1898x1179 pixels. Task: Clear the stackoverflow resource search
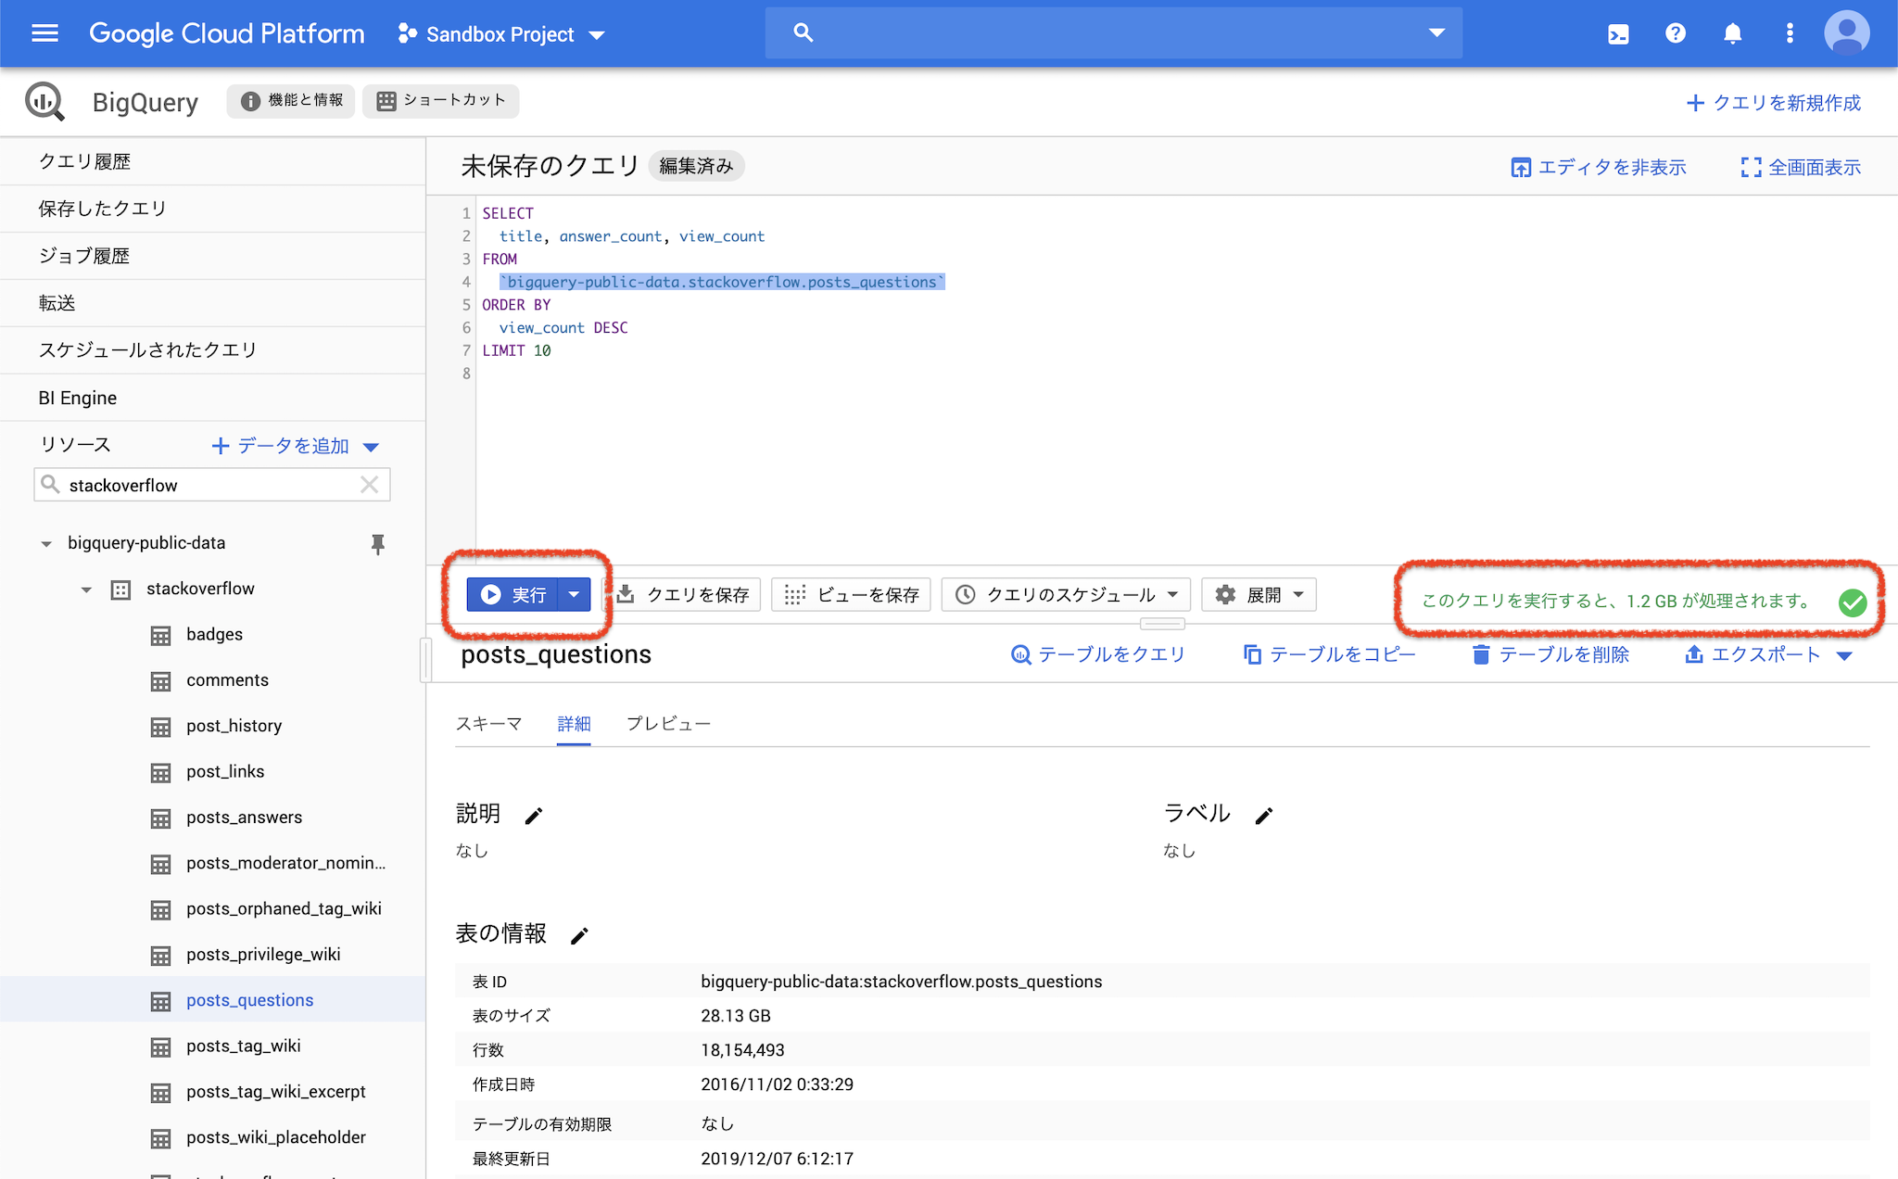(x=369, y=485)
